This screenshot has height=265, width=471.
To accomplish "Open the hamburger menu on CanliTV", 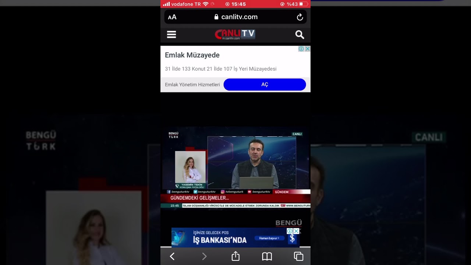I will (x=171, y=35).
